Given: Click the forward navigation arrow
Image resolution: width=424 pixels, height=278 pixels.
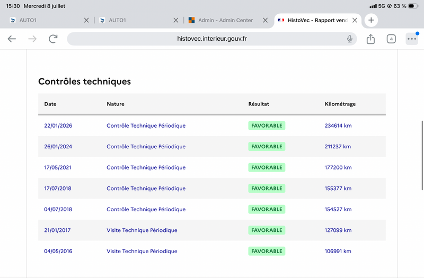Looking at the screenshot, I should pyautogui.click(x=32, y=39).
